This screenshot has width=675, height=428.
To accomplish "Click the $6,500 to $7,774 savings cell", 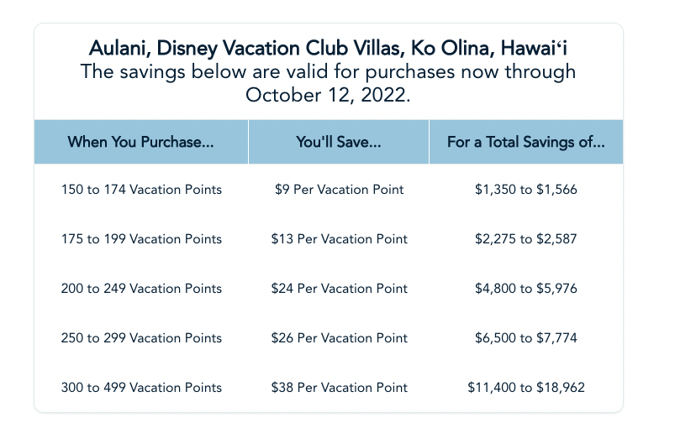I will pos(526,338).
